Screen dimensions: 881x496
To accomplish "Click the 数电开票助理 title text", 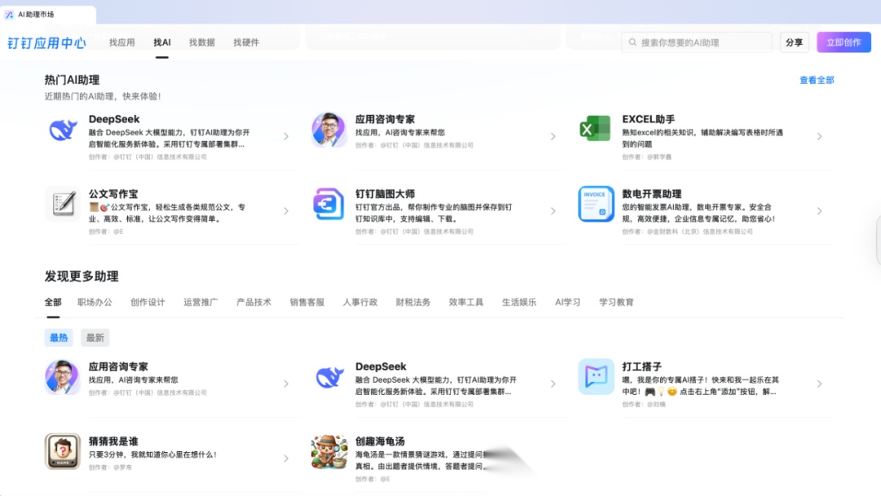I will tap(651, 194).
